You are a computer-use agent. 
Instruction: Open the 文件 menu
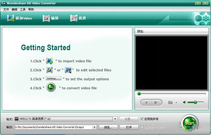[6, 9]
